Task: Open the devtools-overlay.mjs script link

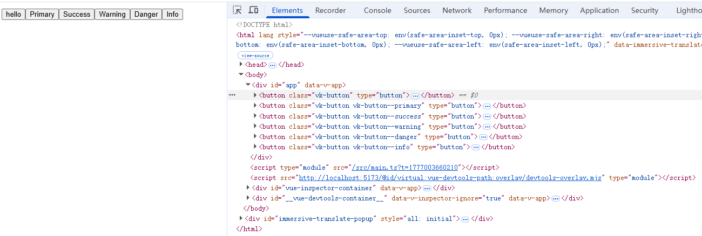Action: pos(450,178)
